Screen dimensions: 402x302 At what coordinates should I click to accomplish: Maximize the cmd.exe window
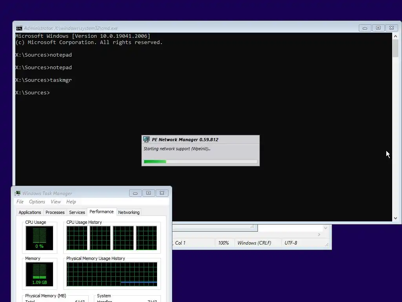(378, 28)
